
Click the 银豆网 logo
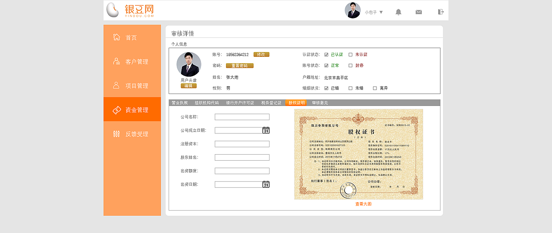coord(130,10)
